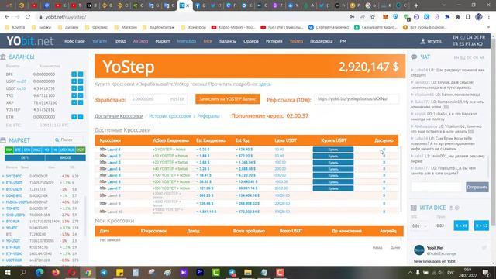496x279 pixels.
Task: Open the Балансы menu item
Action: pyautogui.click(x=228, y=41)
